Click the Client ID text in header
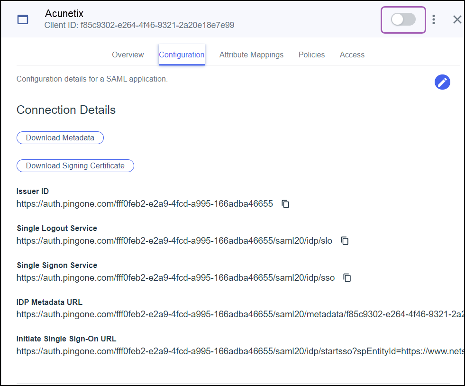465x386 pixels. pos(139,25)
